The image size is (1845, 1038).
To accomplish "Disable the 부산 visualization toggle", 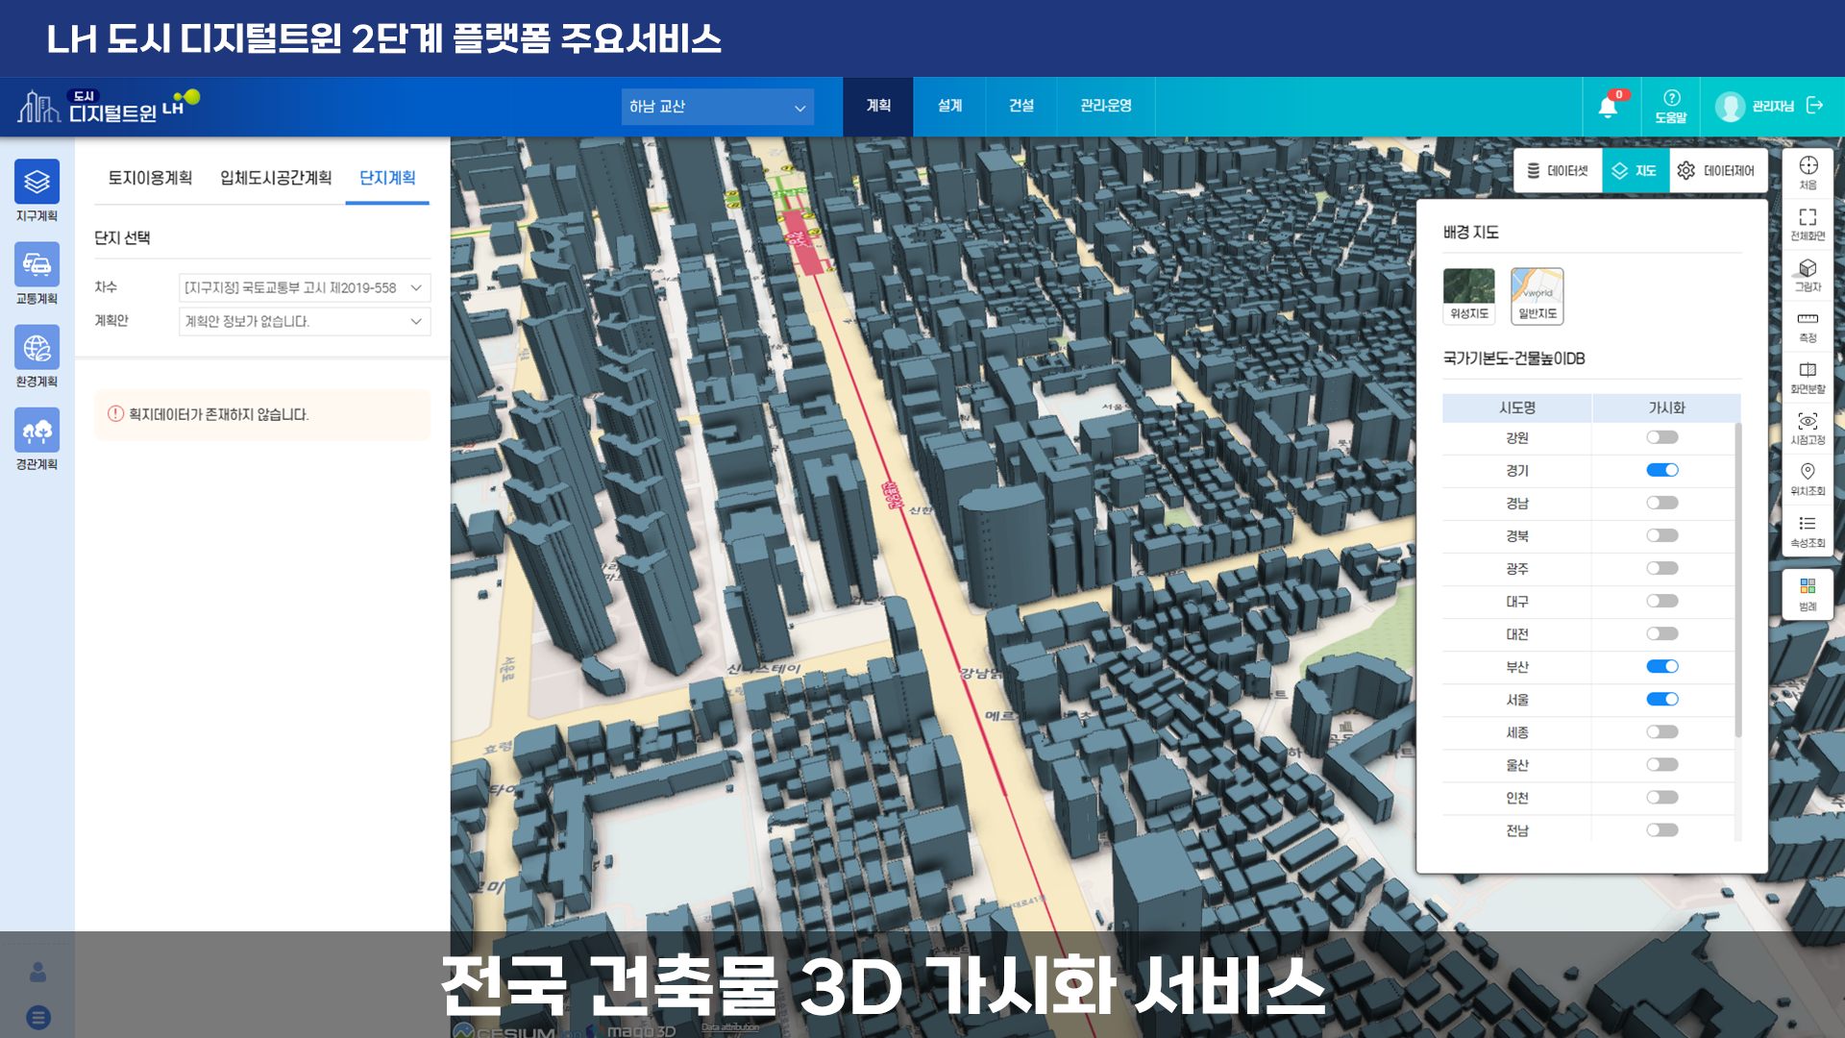I will click(1661, 666).
